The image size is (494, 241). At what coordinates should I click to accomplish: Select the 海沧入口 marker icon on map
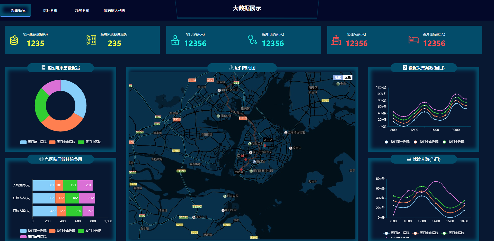(x=194, y=217)
